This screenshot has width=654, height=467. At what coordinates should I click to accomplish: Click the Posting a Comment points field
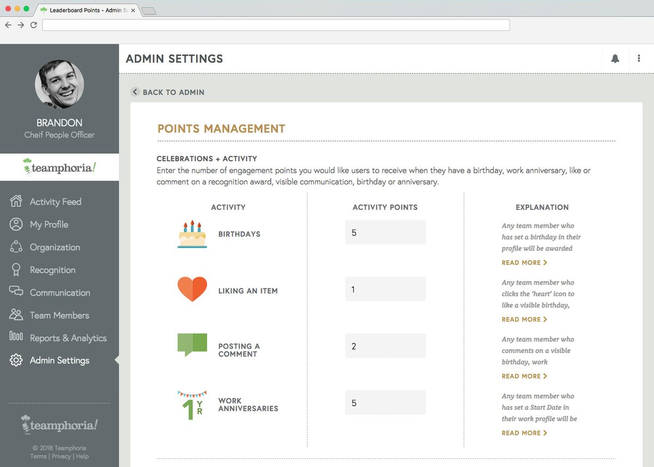pyautogui.click(x=385, y=346)
